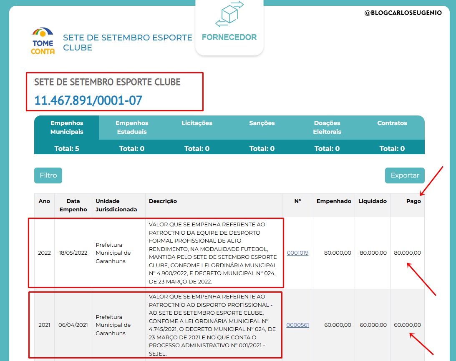This screenshot has width=456, height=361.
Task: Click the date cell 06/04/2021
Action: tap(73, 325)
